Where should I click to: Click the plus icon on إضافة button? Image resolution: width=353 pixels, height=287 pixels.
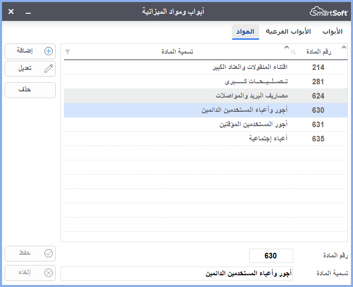pos(49,51)
